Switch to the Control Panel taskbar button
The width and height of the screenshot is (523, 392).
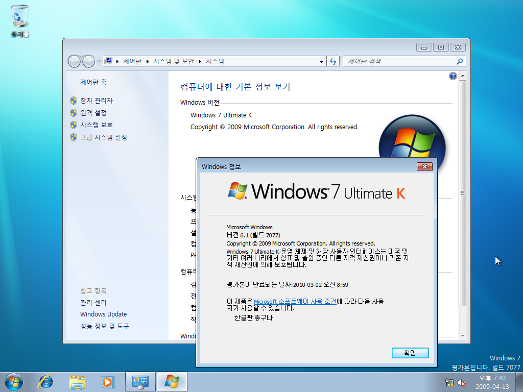click(140, 382)
